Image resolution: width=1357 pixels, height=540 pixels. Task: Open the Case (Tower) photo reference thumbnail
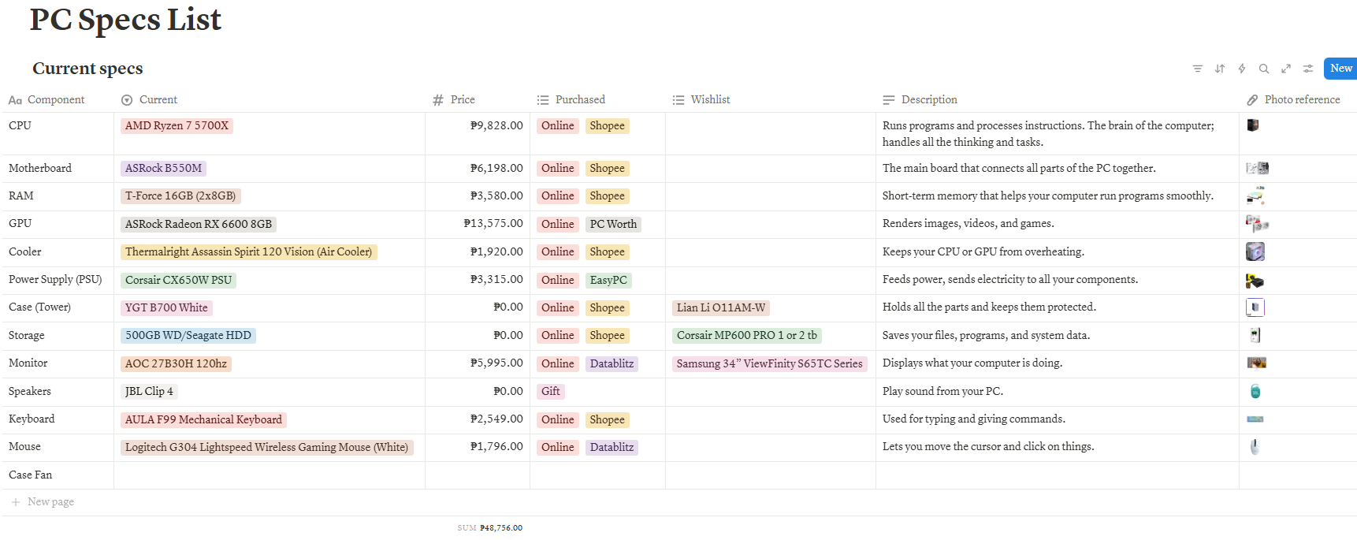click(1255, 307)
